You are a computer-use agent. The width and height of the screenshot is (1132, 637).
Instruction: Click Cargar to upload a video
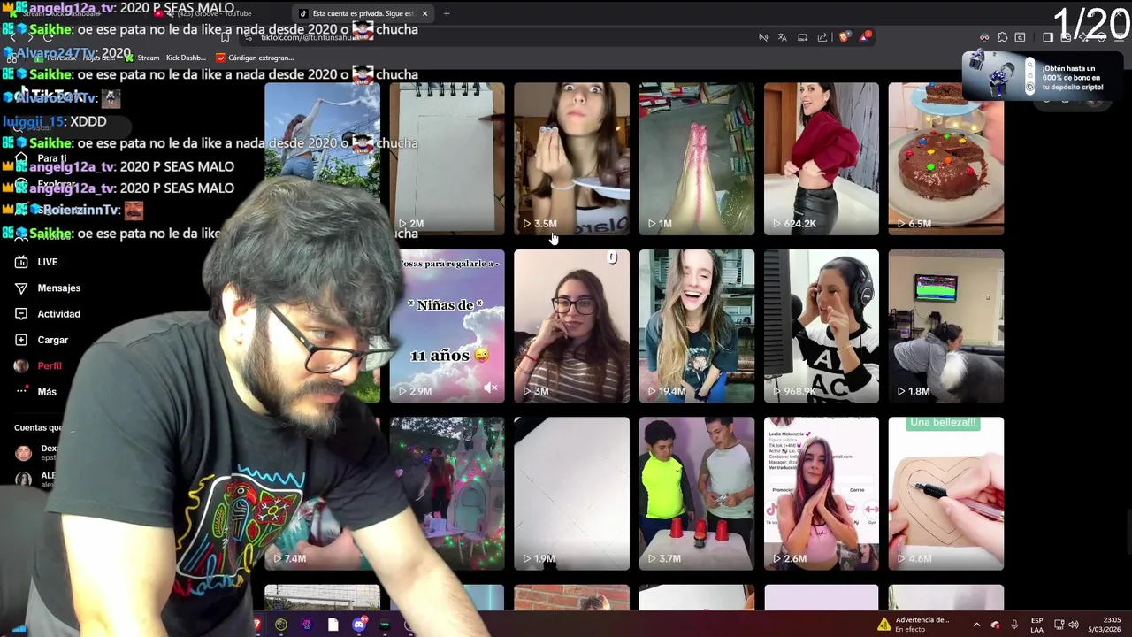coord(41,340)
